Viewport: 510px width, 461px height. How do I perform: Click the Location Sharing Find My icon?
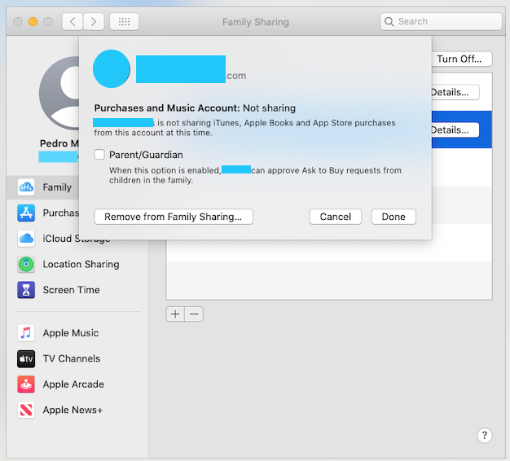pos(26,265)
